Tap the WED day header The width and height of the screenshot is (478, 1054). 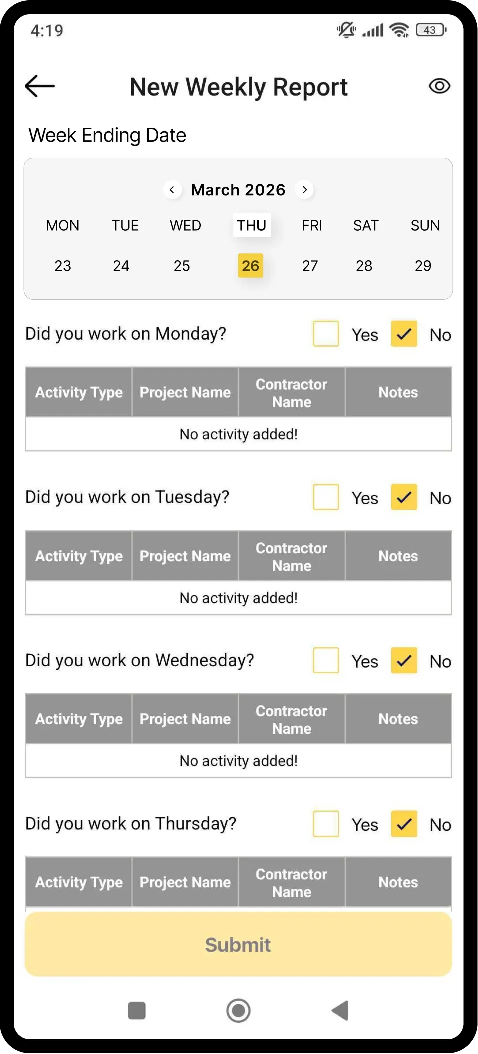(x=185, y=225)
